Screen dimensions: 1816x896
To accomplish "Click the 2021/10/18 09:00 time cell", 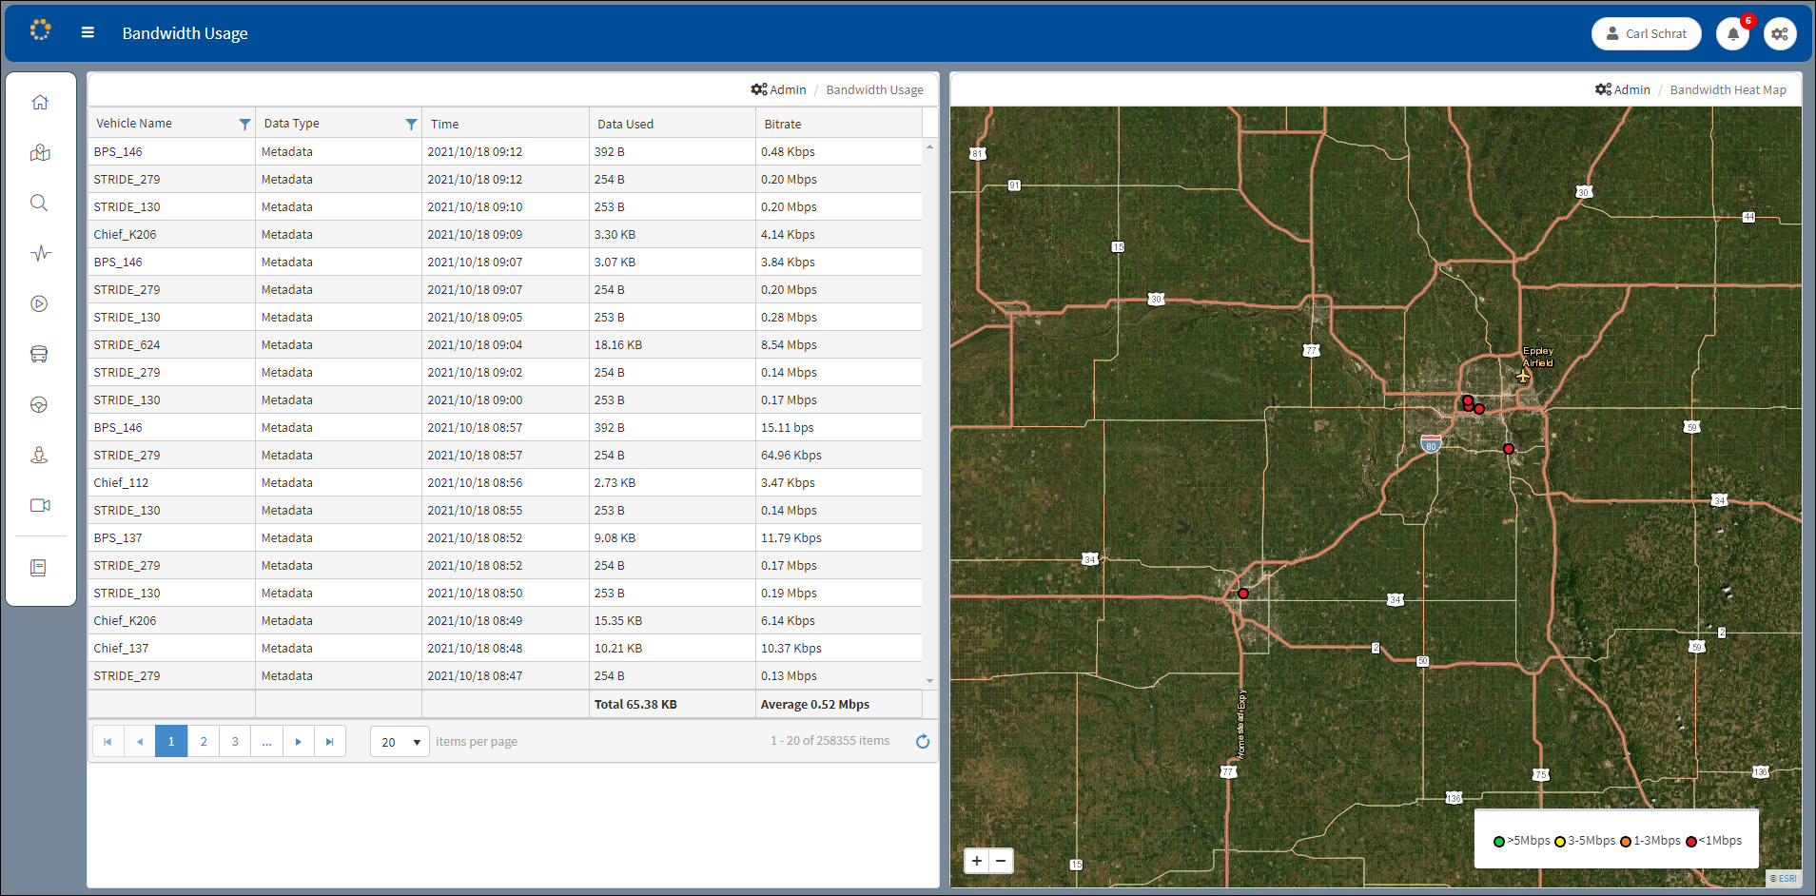I will pos(505,399).
